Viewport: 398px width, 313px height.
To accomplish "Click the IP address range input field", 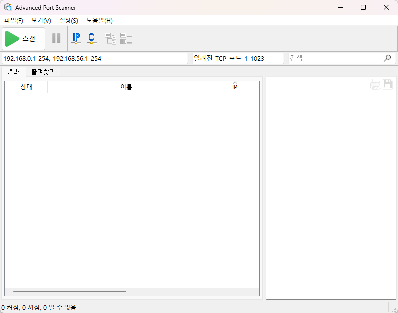I will click(x=94, y=58).
